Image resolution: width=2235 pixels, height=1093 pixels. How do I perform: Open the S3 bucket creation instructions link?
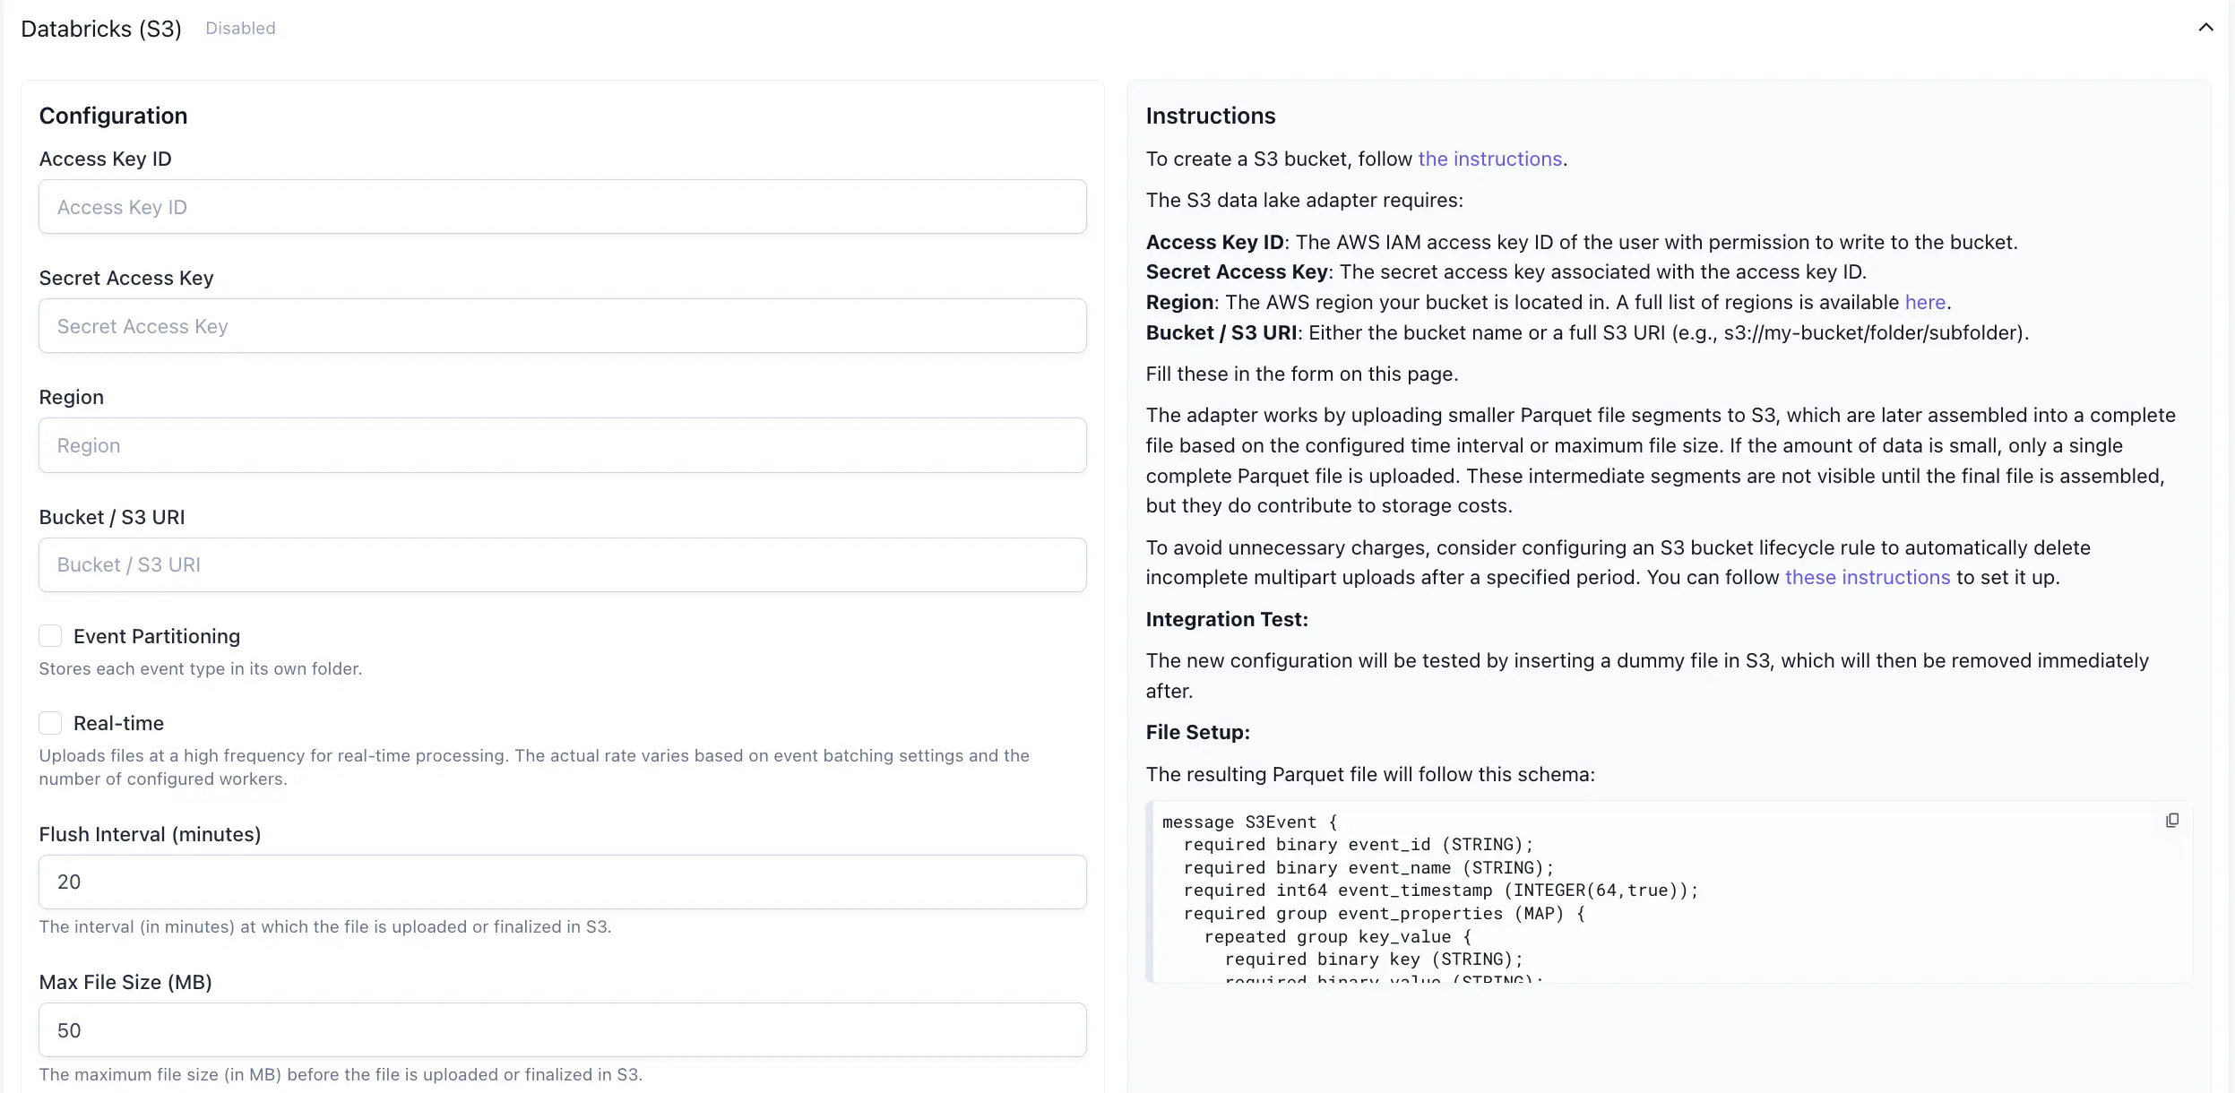coord(1490,159)
